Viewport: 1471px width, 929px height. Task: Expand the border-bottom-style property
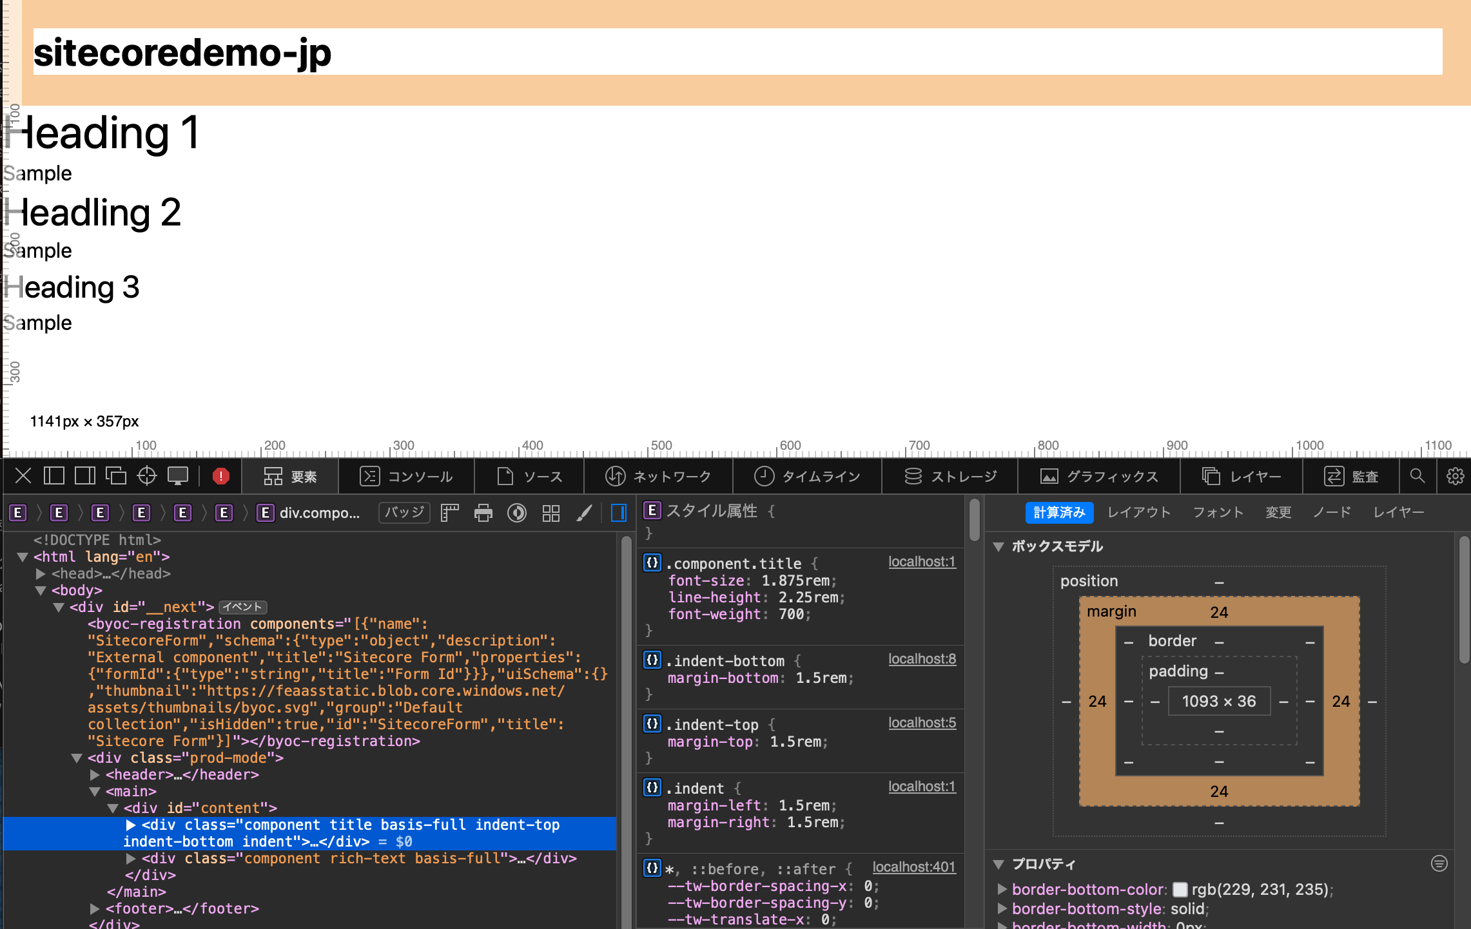tap(1002, 908)
